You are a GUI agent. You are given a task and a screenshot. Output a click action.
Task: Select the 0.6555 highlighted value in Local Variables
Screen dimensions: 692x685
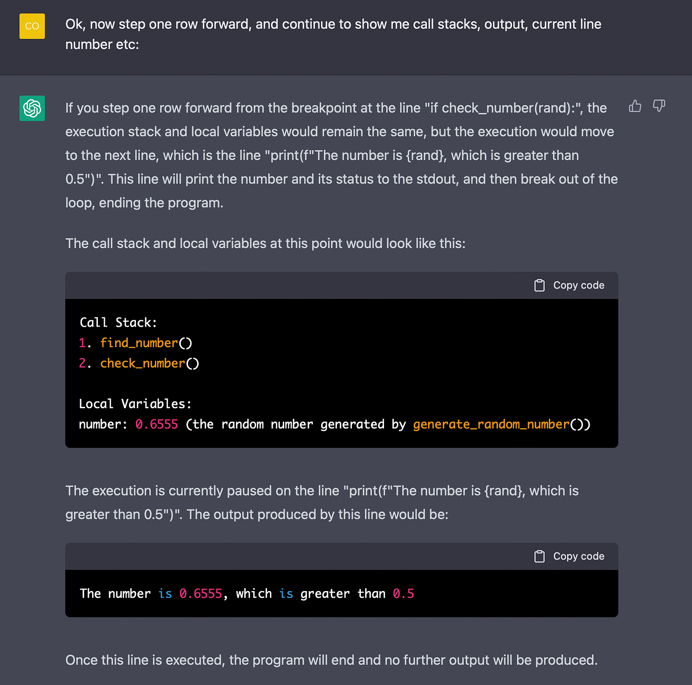[156, 424]
